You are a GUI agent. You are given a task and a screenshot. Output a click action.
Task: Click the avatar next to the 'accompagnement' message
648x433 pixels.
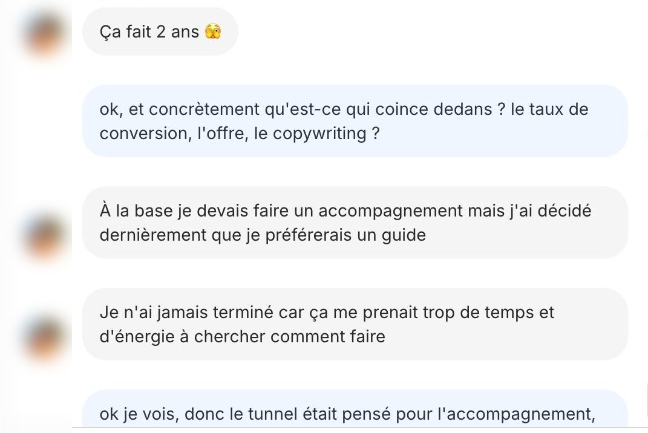[44, 236]
